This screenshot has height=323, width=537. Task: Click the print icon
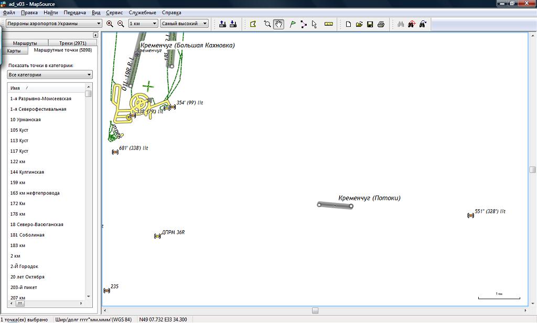[x=381, y=24]
